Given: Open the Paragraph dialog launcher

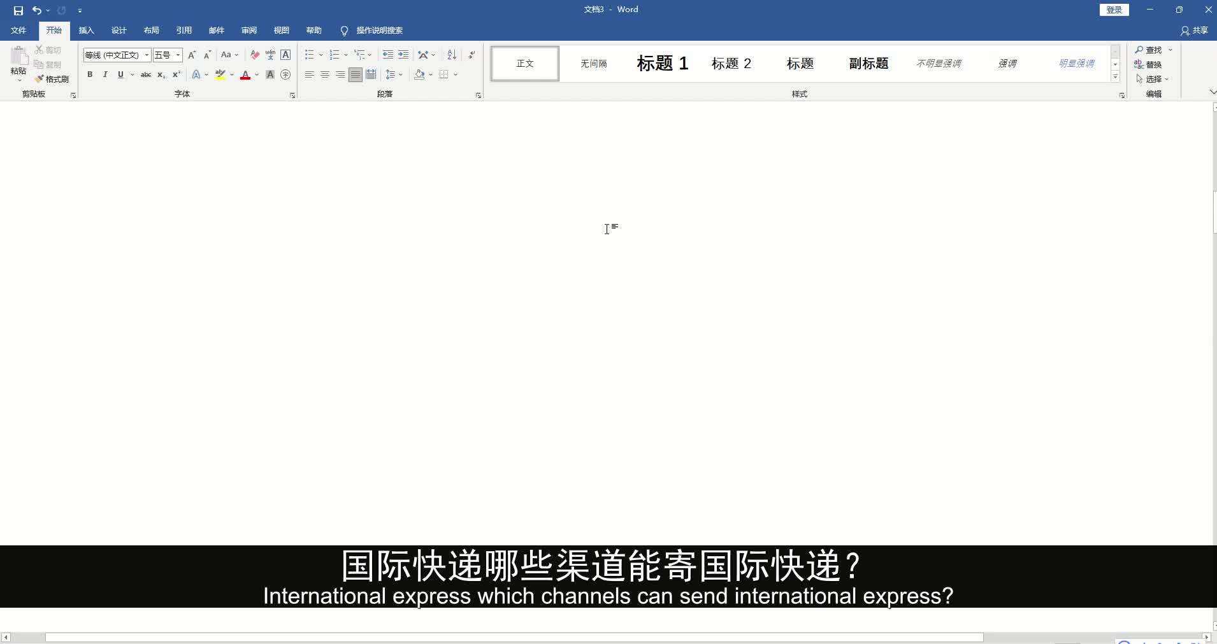Looking at the screenshot, I should tap(479, 95).
